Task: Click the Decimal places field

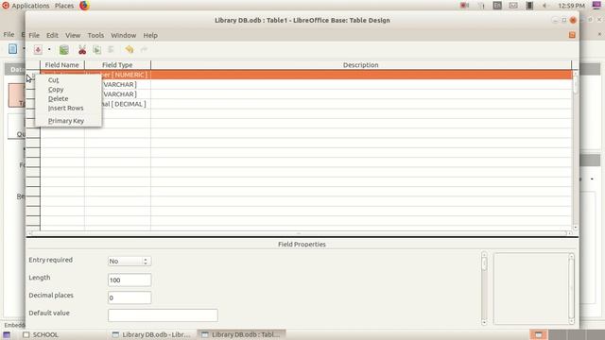Action: [130, 297]
